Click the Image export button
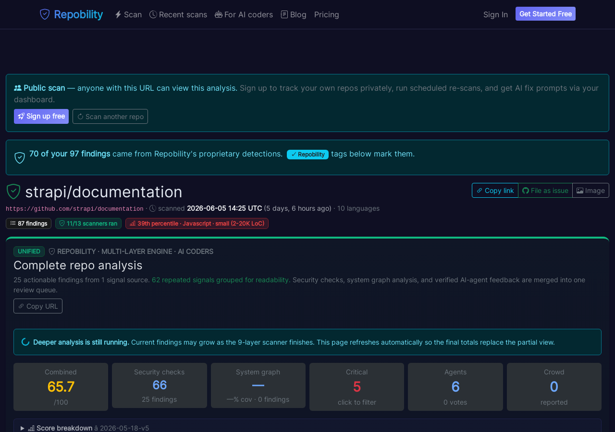 [x=590, y=191]
